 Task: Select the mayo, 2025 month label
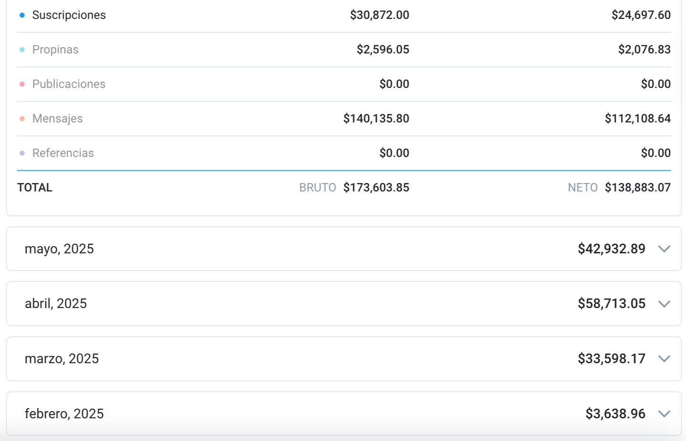(59, 249)
